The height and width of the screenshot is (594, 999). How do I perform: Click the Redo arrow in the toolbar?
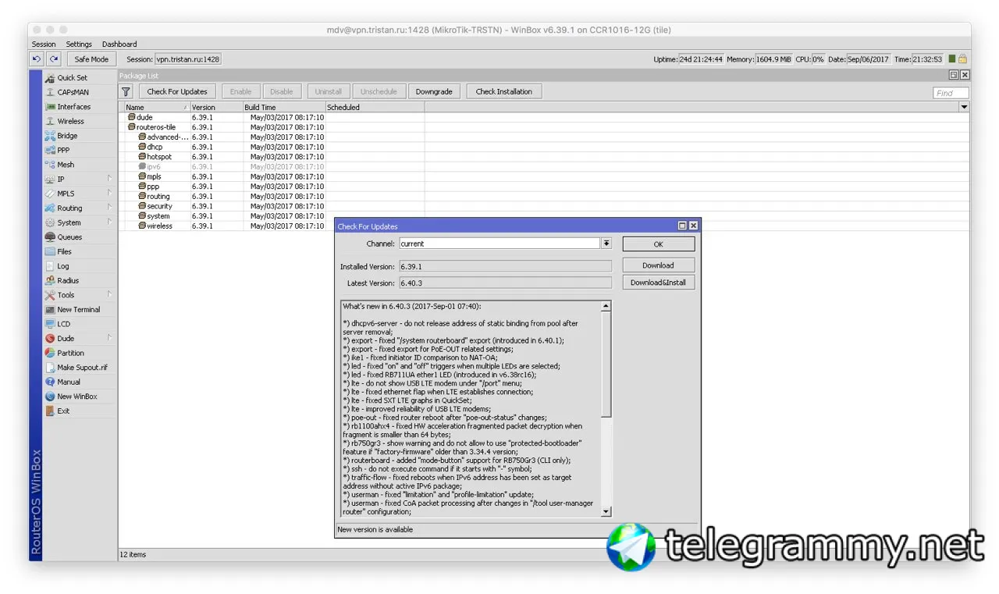tap(53, 59)
